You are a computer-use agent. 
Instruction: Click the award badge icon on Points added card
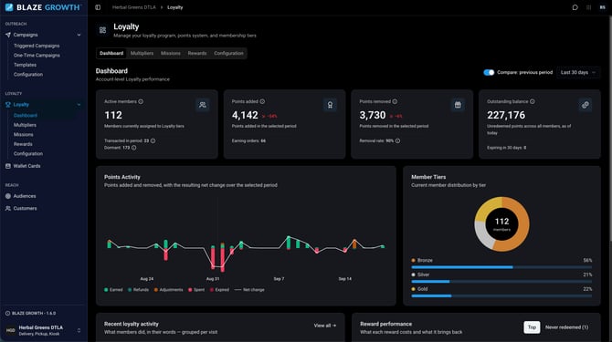click(330, 105)
